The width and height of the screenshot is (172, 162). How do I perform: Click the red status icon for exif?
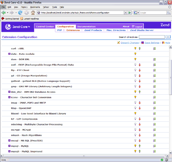coord(140,65)
